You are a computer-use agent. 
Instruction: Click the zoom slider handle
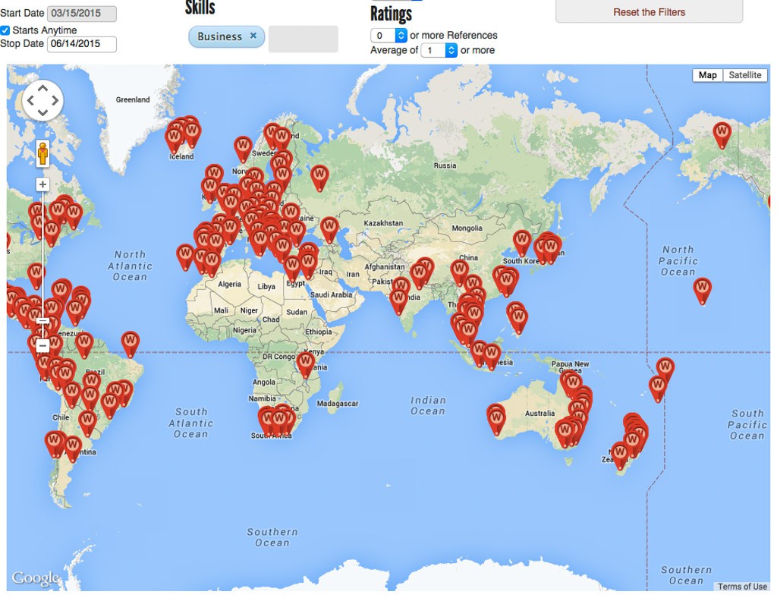(x=42, y=321)
